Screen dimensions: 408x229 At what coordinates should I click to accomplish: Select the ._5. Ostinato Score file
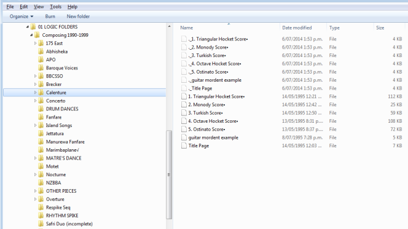208,72
